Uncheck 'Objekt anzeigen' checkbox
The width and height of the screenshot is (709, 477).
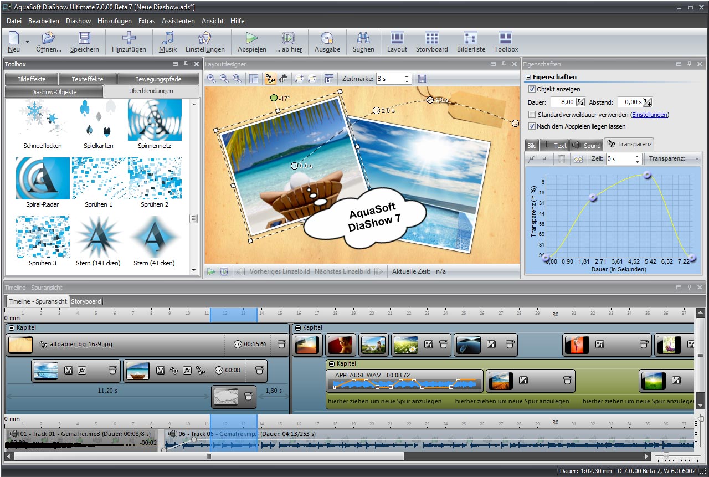[532, 89]
